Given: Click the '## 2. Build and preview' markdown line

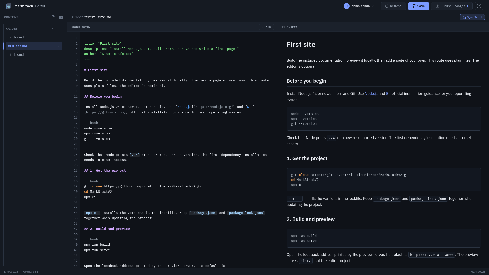Looking at the screenshot, I should coord(107,229).
